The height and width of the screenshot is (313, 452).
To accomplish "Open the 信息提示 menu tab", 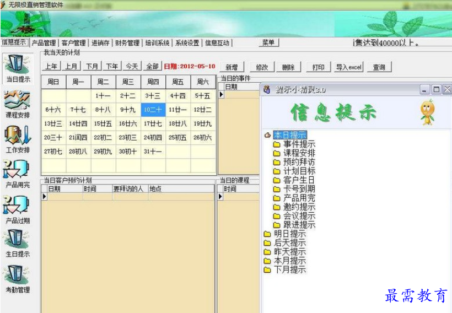I will click(x=14, y=42).
